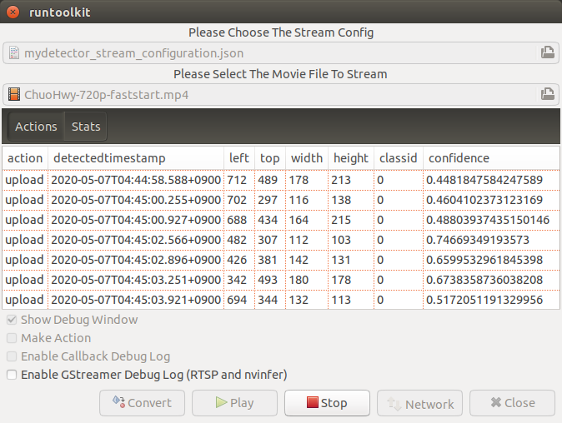
Task: Click width value 116
Action: point(299,200)
